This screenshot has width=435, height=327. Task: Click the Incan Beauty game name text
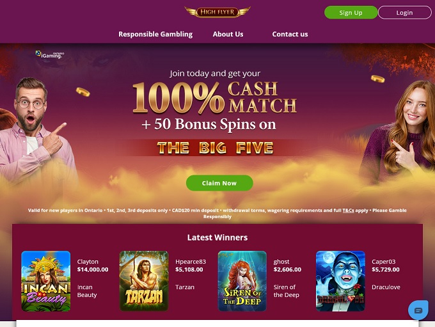pos(87,291)
